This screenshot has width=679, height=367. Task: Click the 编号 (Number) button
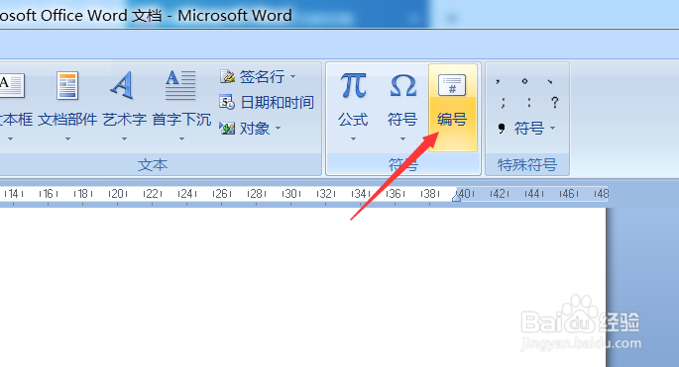click(x=453, y=108)
